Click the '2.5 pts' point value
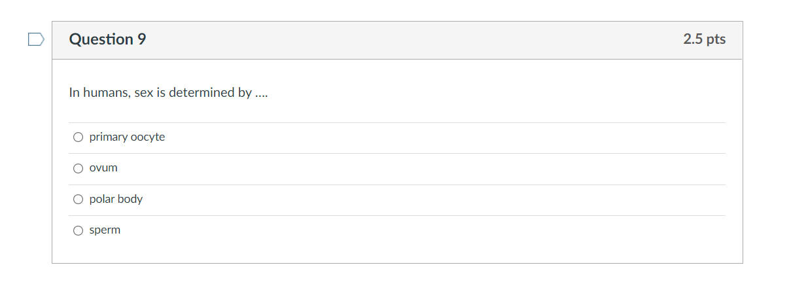808x282 pixels. (x=705, y=39)
